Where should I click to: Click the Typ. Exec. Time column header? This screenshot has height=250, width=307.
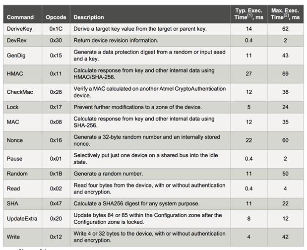tap(249, 14)
